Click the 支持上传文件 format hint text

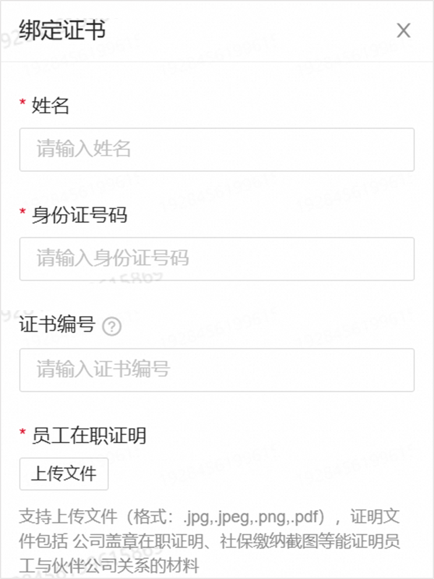point(68,516)
